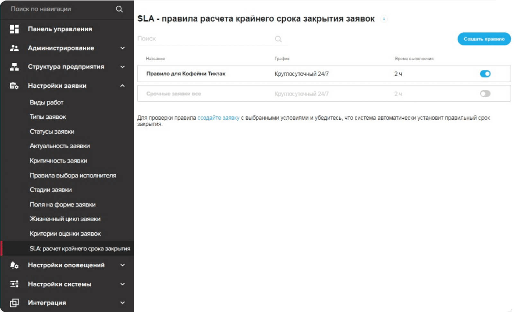
Task: Collapse the Настройки заявки chevron
Action: (122, 86)
